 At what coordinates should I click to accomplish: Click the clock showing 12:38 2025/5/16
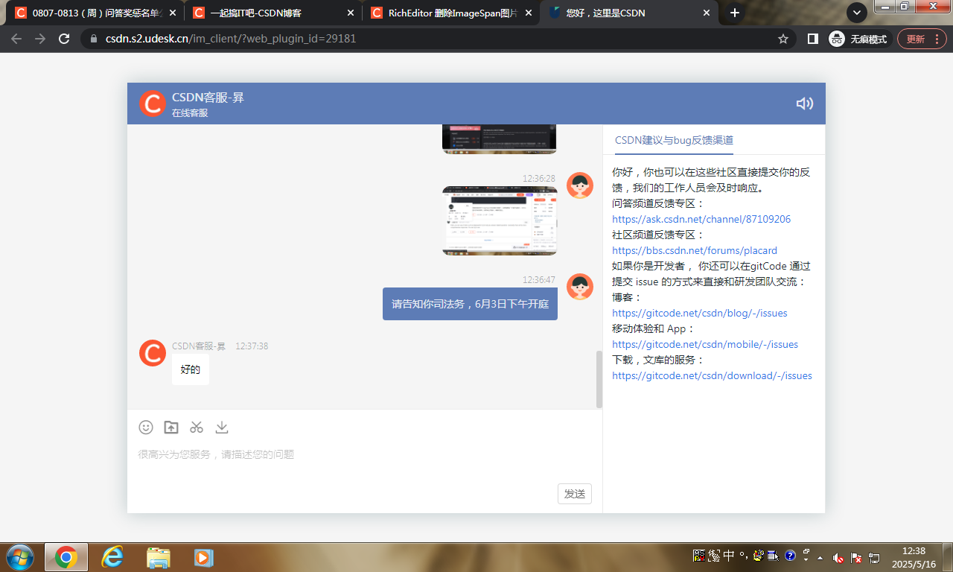914,557
